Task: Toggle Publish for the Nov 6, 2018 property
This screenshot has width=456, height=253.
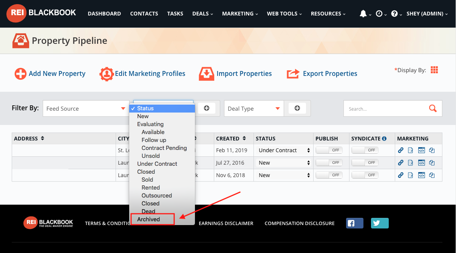Action: click(329, 175)
